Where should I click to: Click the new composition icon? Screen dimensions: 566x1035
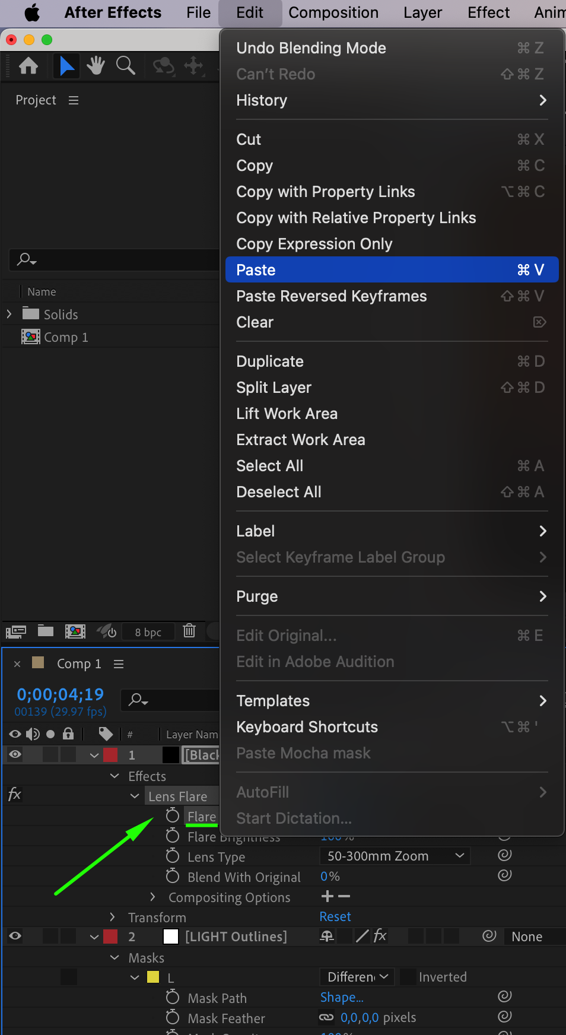point(75,631)
